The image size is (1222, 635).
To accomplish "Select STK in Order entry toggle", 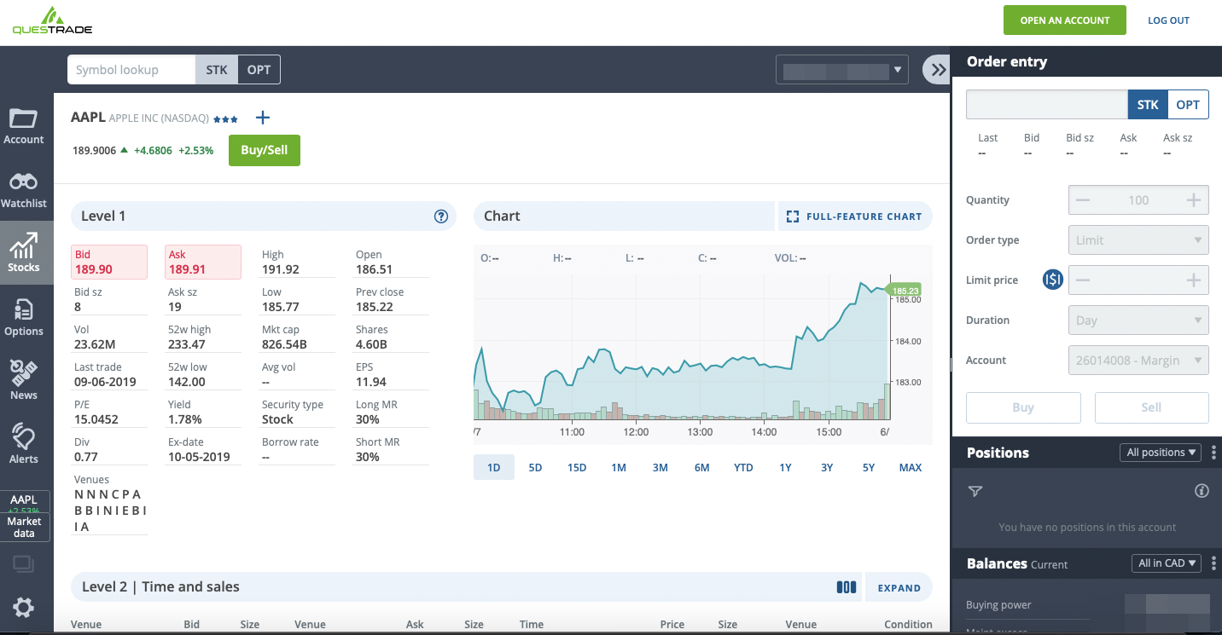I will (x=1148, y=105).
